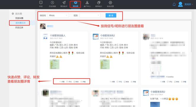Open the 系统设置 system settings gear
The image size is (196, 107).
[x=110, y=4]
